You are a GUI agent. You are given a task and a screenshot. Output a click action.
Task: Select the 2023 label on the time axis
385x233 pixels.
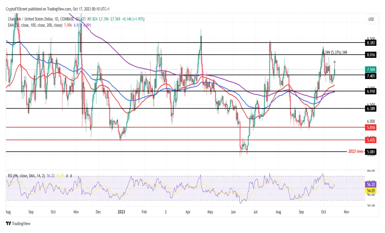pyautogui.click(x=121, y=212)
